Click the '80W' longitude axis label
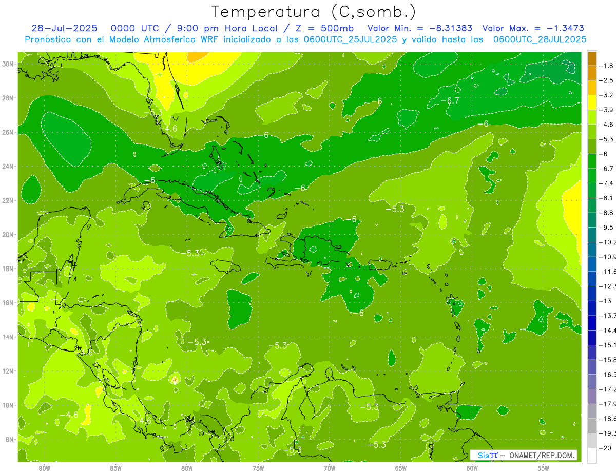This screenshot has width=616, height=475. [187, 468]
